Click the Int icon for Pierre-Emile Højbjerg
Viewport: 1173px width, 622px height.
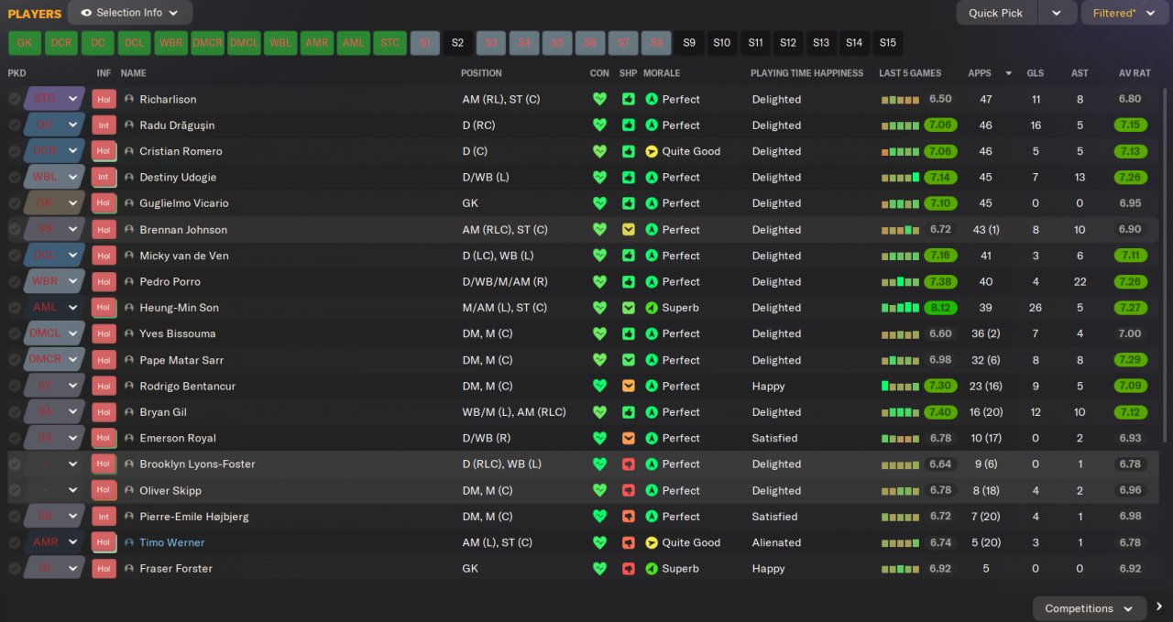pos(104,517)
